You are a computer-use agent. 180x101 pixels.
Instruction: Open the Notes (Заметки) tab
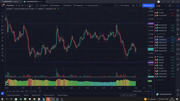[26, 95]
